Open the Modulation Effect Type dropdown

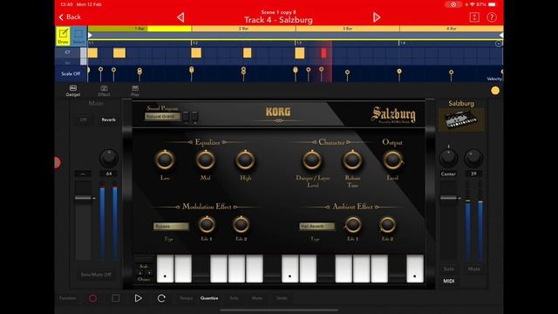coord(171,227)
